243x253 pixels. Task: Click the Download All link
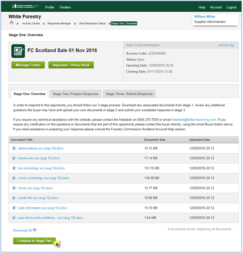pyautogui.click(x=23, y=230)
